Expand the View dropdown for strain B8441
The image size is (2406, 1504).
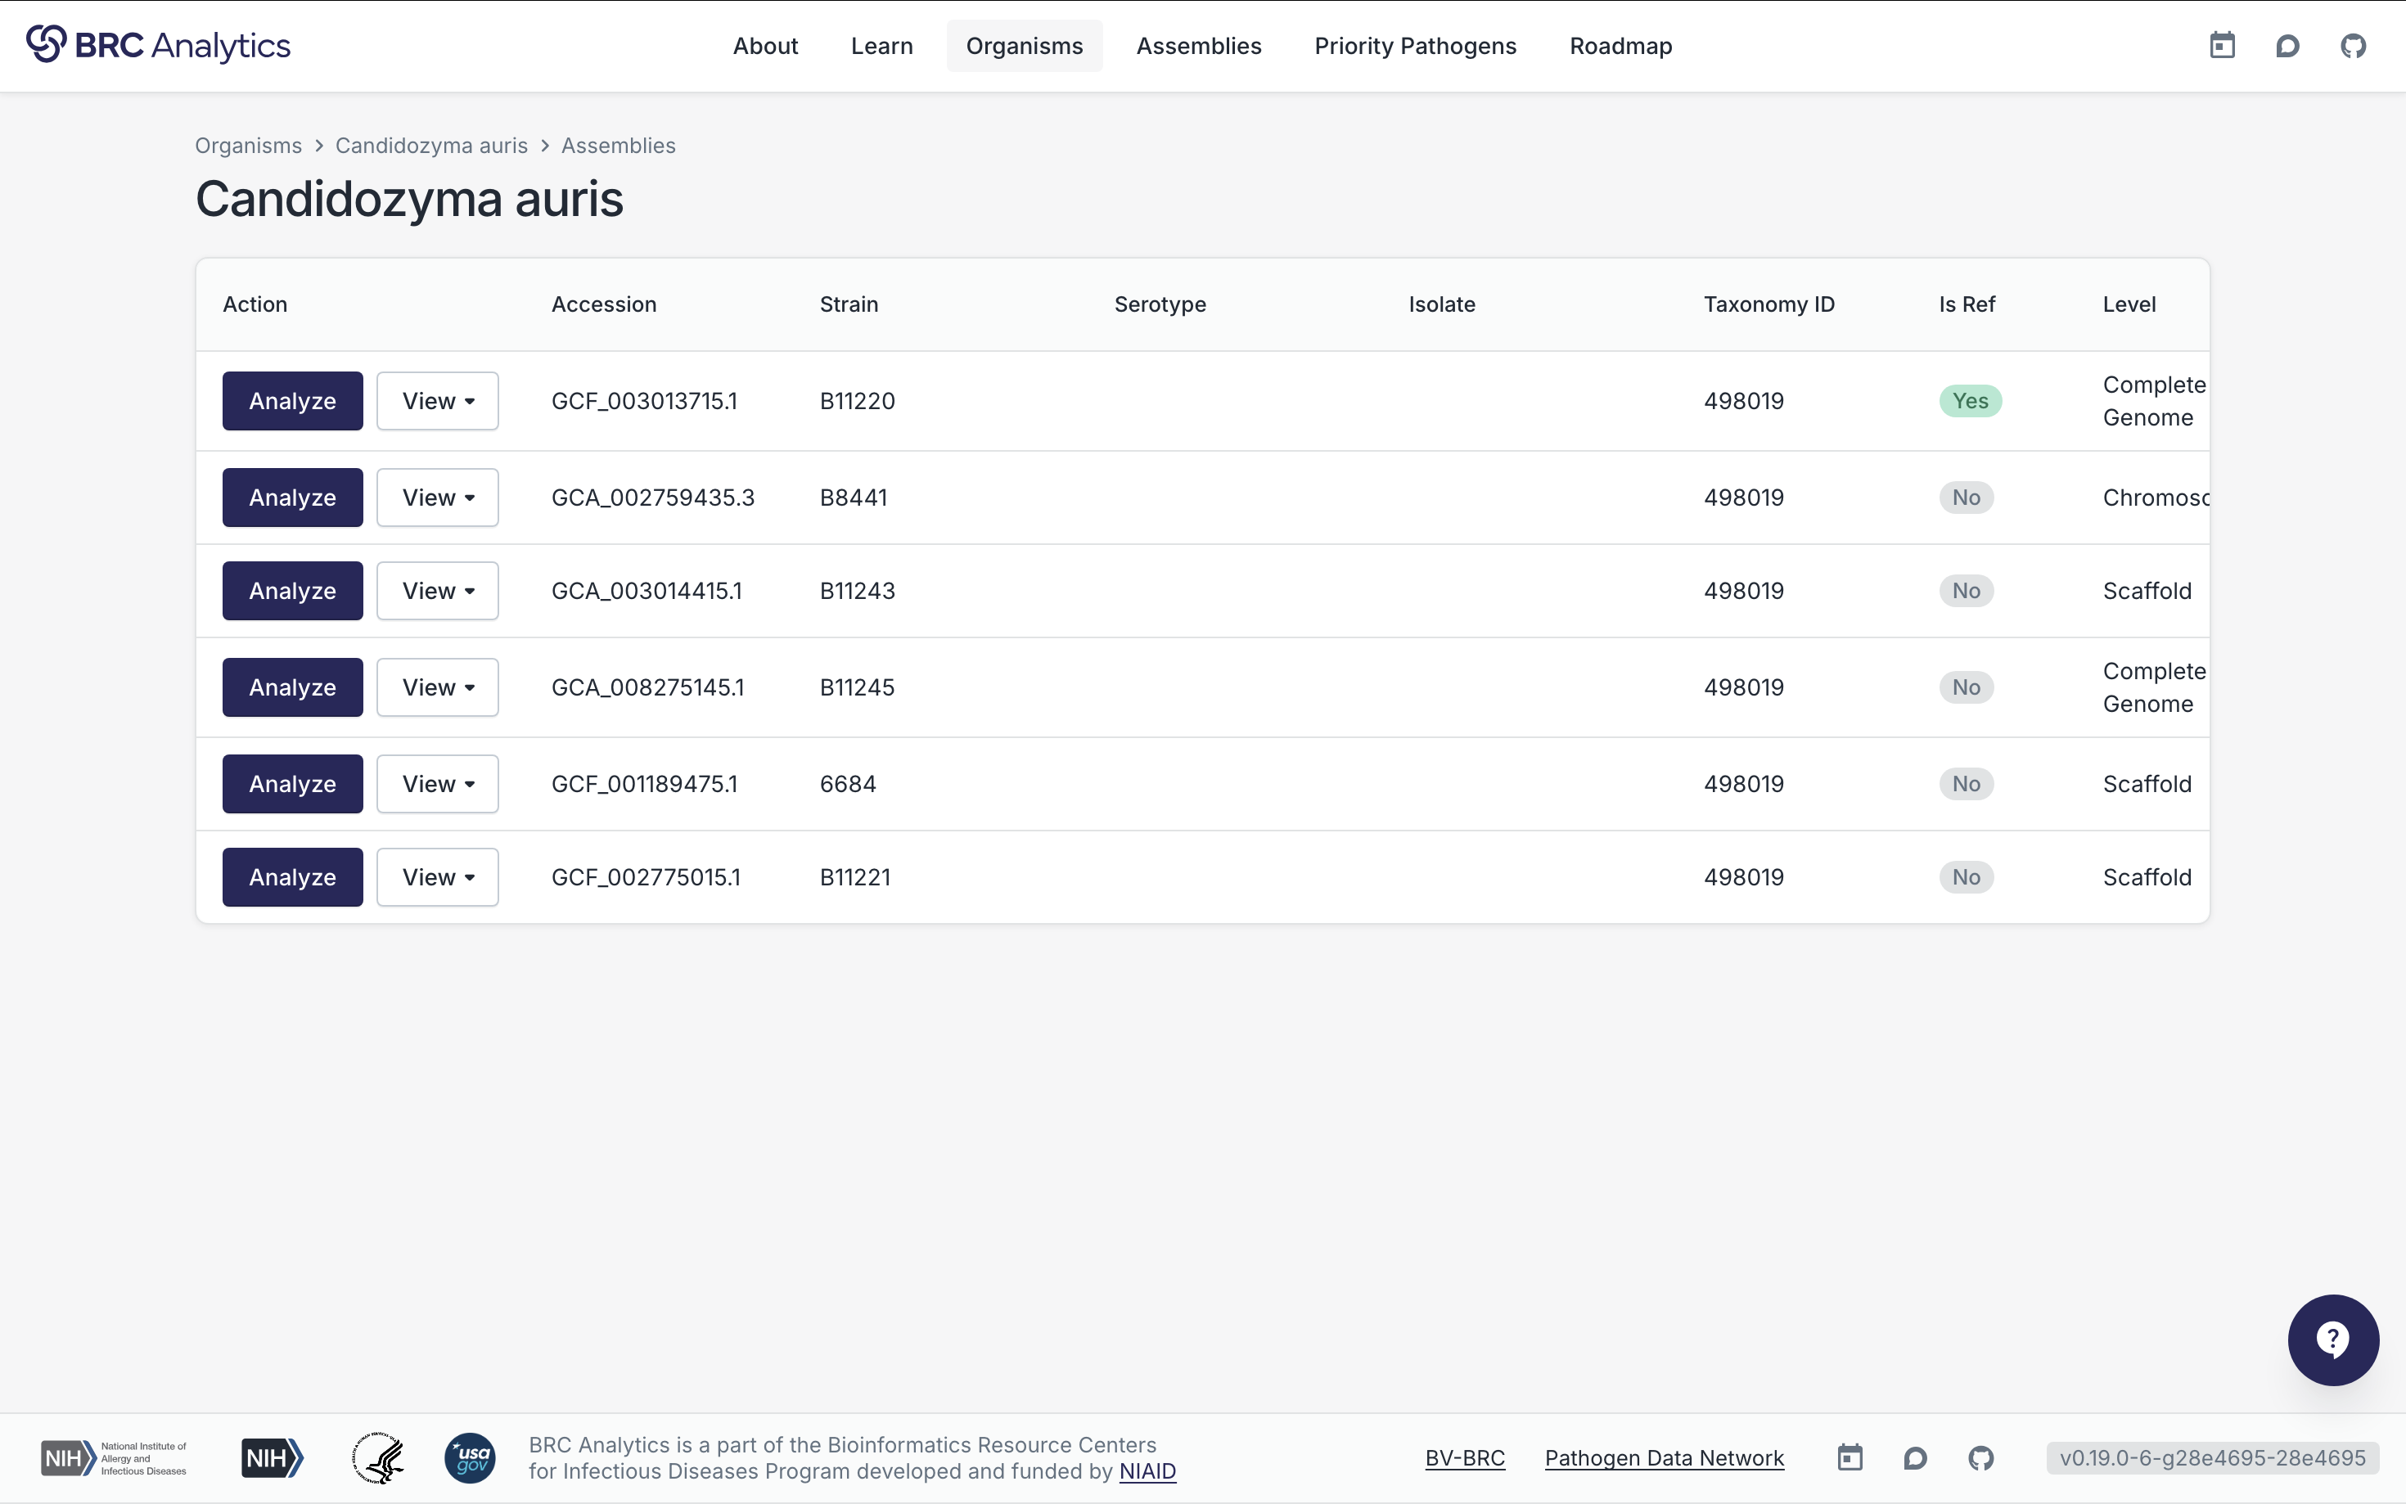(437, 498)
